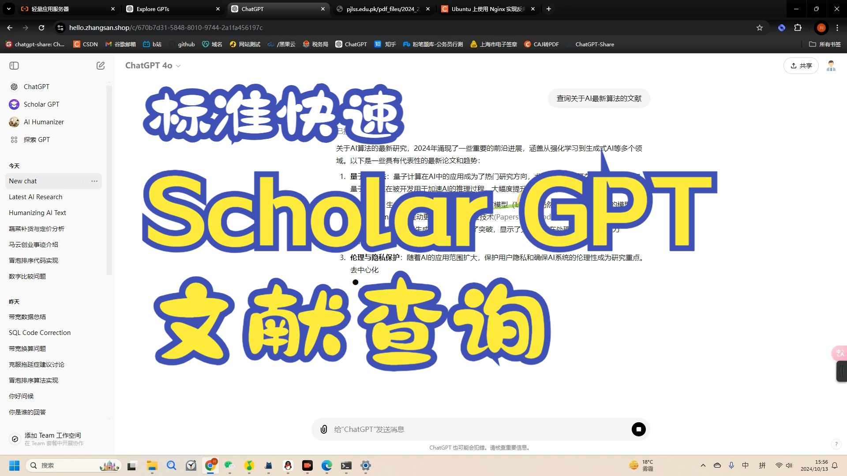Bookmark this page with the star icon
This screenshot has height=476, width=847.
[760, 28]
